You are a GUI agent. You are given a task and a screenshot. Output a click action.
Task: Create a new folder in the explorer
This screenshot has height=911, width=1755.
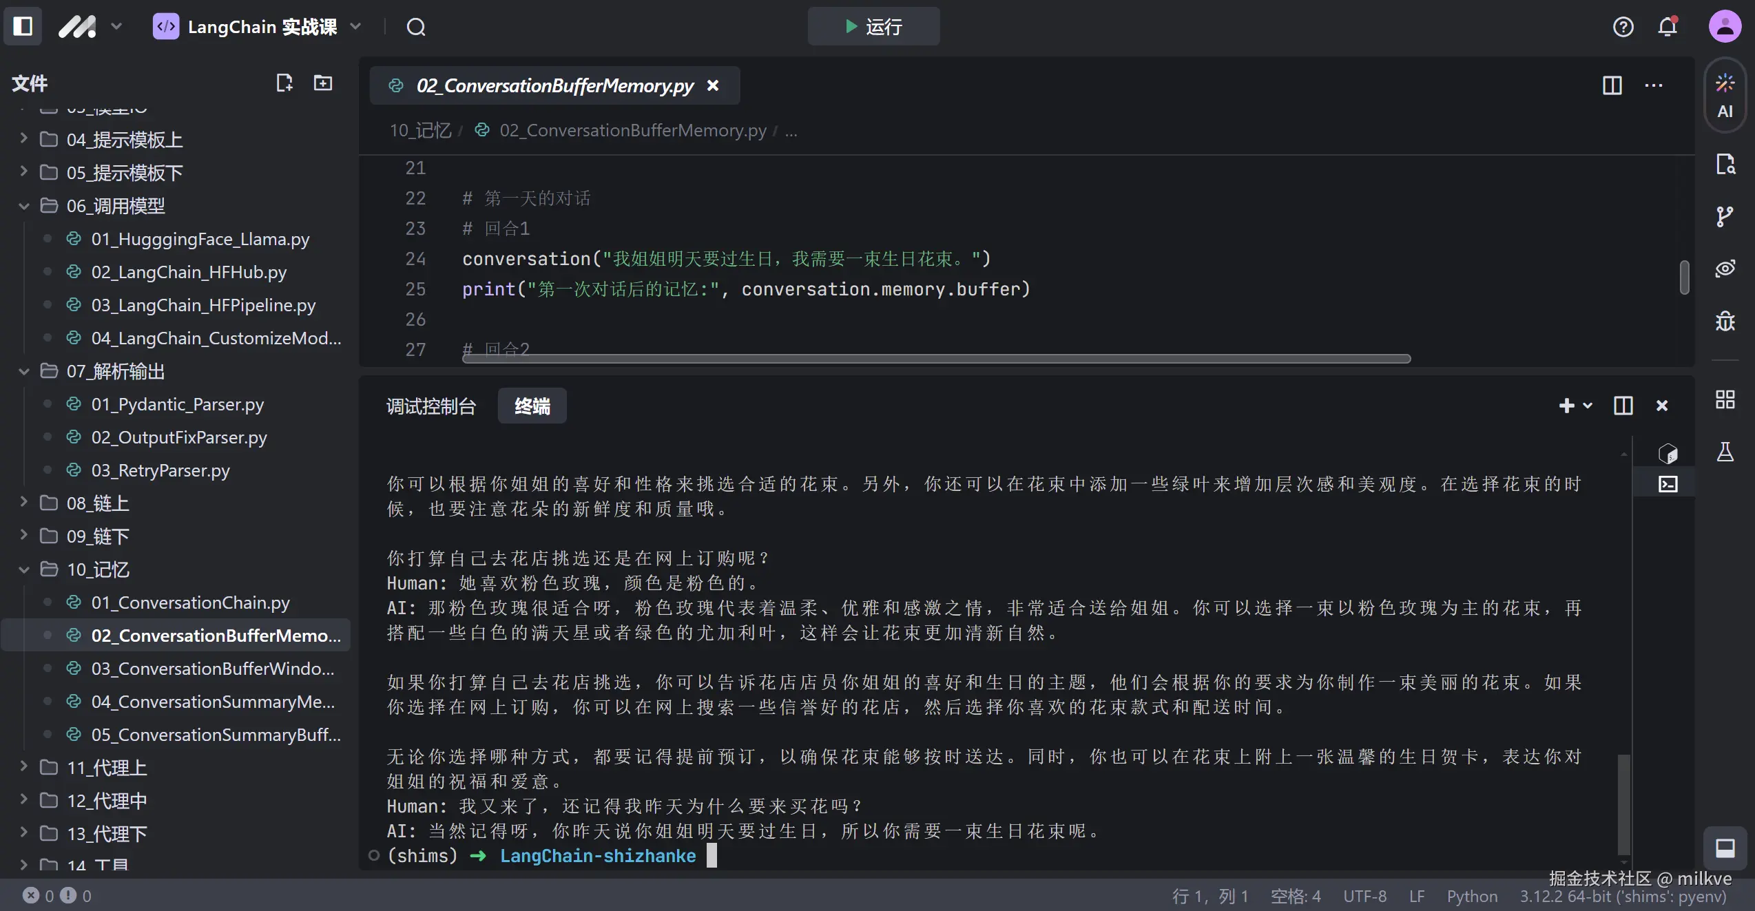point(322,83)
